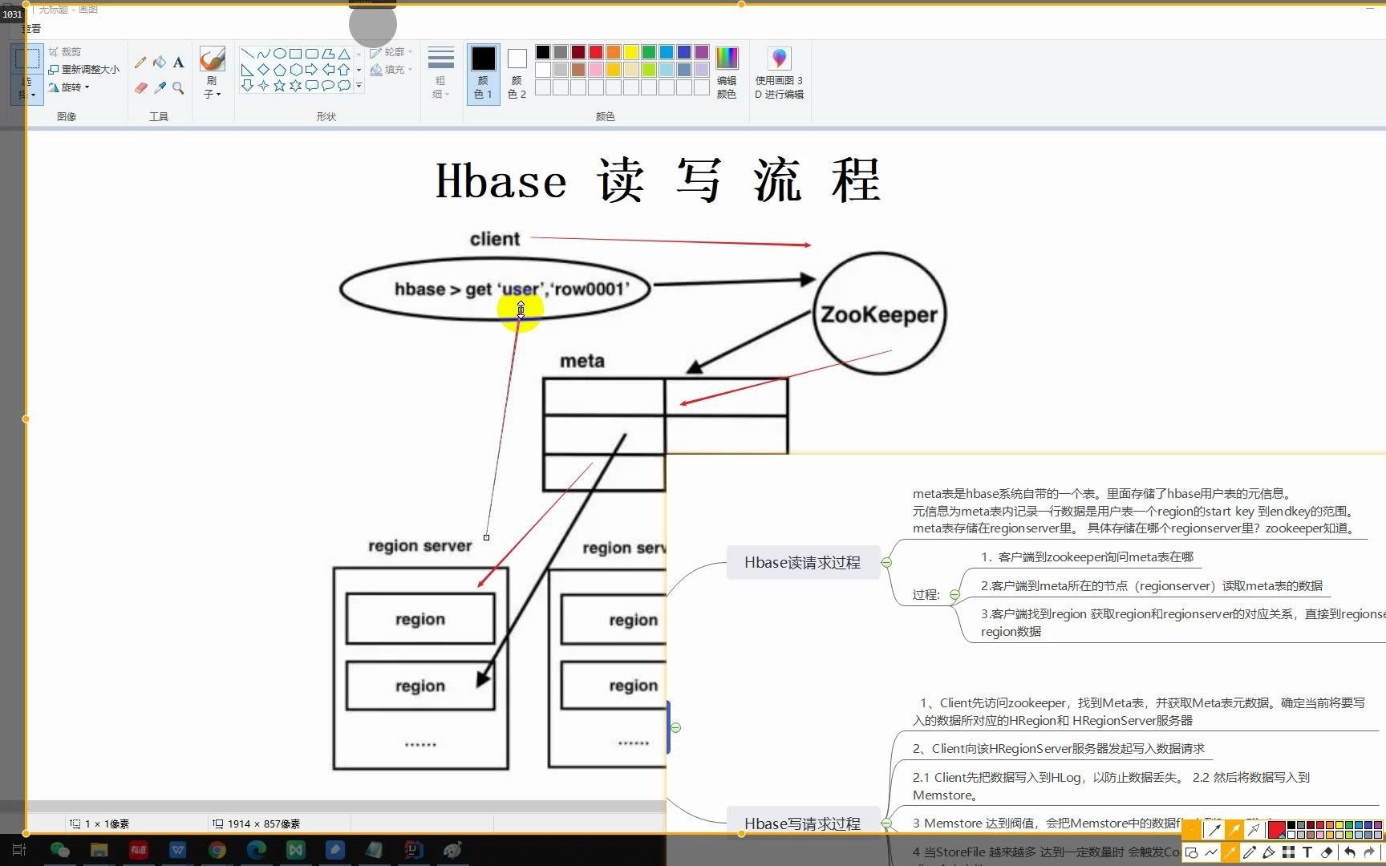Screen dimensions: 1386x866
Task: Select the polyline tool in annotation toolbar
Action: pos(1211,852)
